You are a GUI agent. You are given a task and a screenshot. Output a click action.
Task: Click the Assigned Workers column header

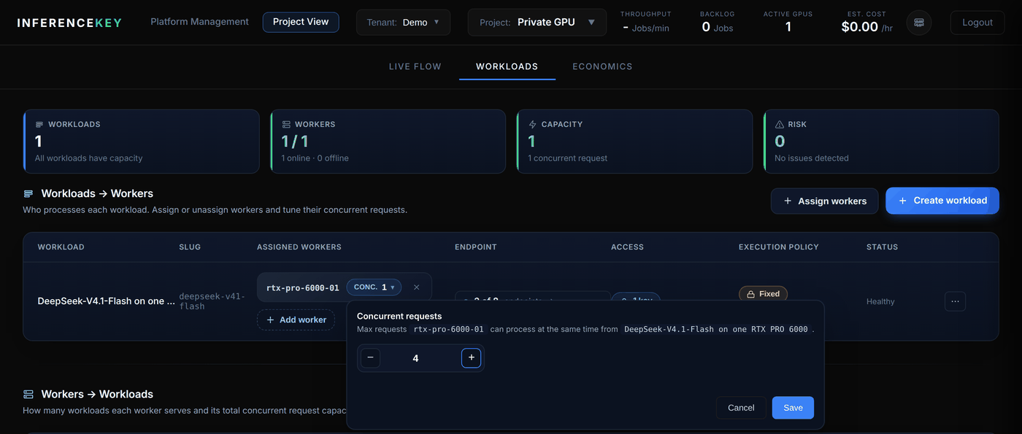(x=299, y=247)
